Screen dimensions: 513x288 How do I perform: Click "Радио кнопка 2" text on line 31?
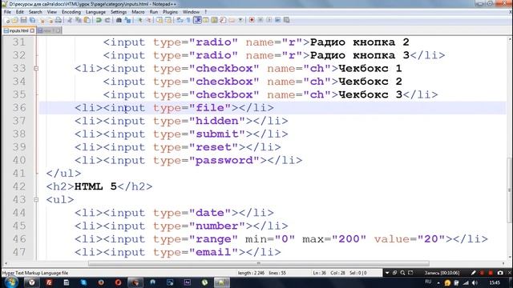click(360, 42)
